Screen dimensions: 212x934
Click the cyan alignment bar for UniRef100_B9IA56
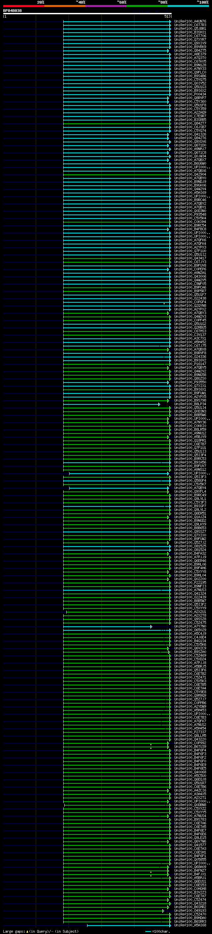click(117, 463)
